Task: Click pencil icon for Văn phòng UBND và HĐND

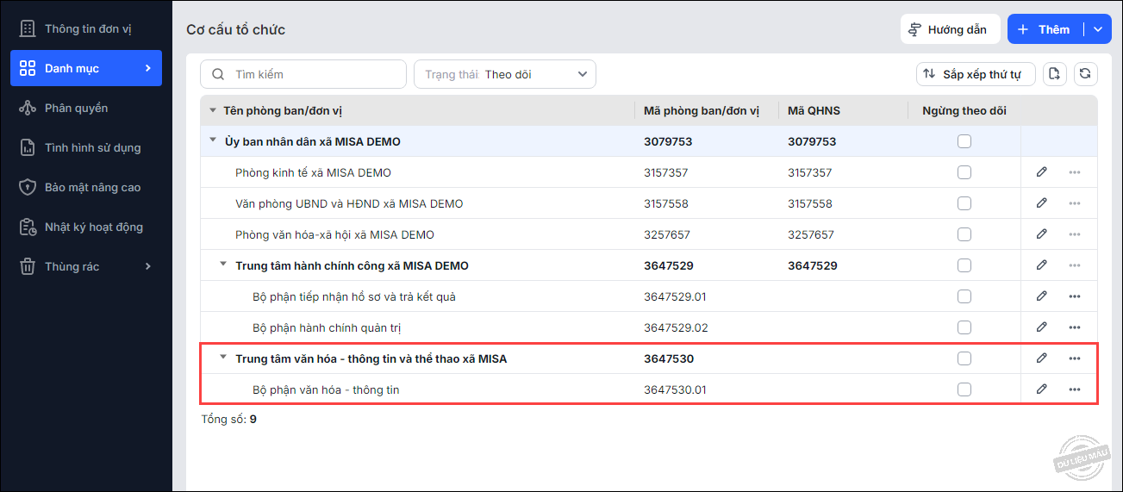Action: (1042, 203)
